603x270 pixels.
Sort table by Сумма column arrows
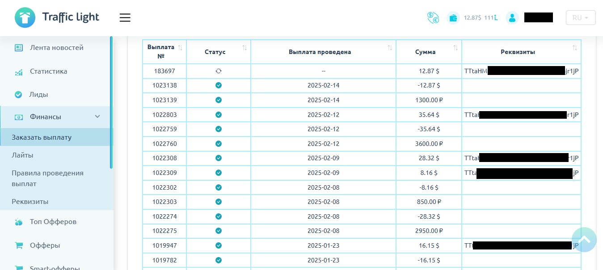455,47
